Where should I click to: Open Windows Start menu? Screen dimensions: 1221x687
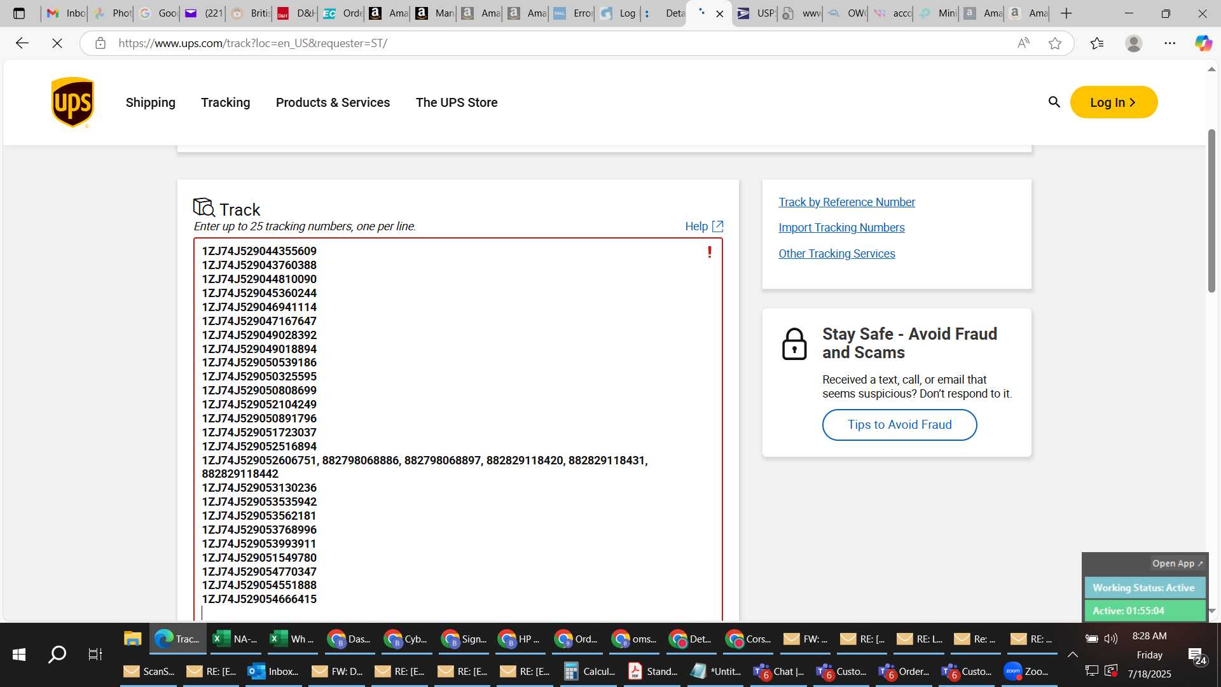coord(19,654)
